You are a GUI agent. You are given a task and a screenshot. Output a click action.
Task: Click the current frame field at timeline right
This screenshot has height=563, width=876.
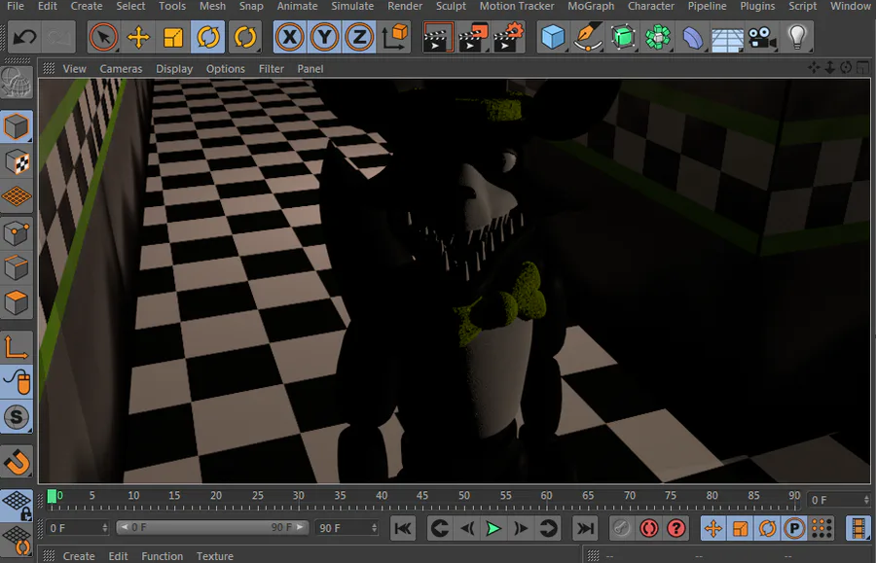839,500
